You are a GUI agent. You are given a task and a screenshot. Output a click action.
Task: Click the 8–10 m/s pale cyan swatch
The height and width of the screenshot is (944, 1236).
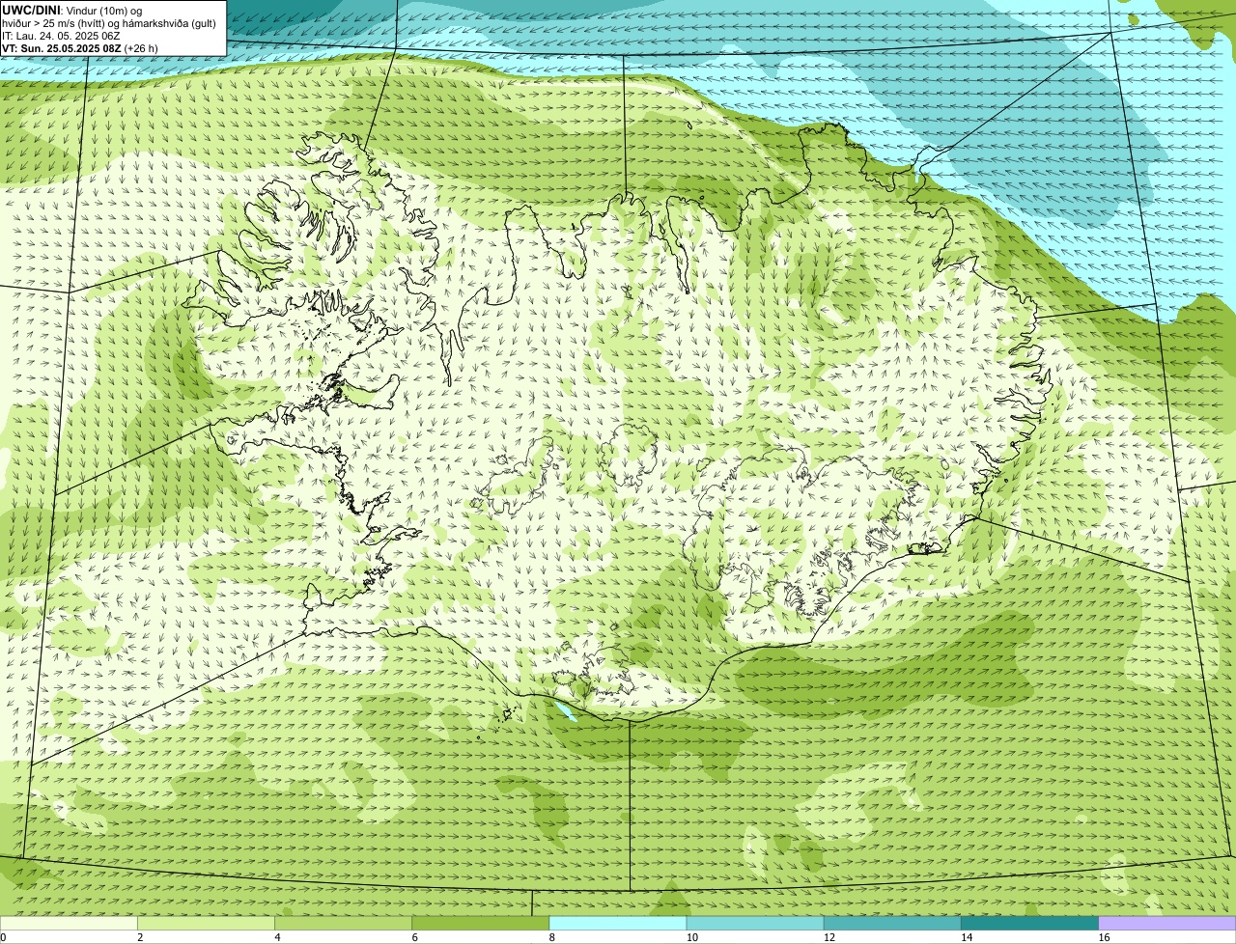click(x=618, y=924)
